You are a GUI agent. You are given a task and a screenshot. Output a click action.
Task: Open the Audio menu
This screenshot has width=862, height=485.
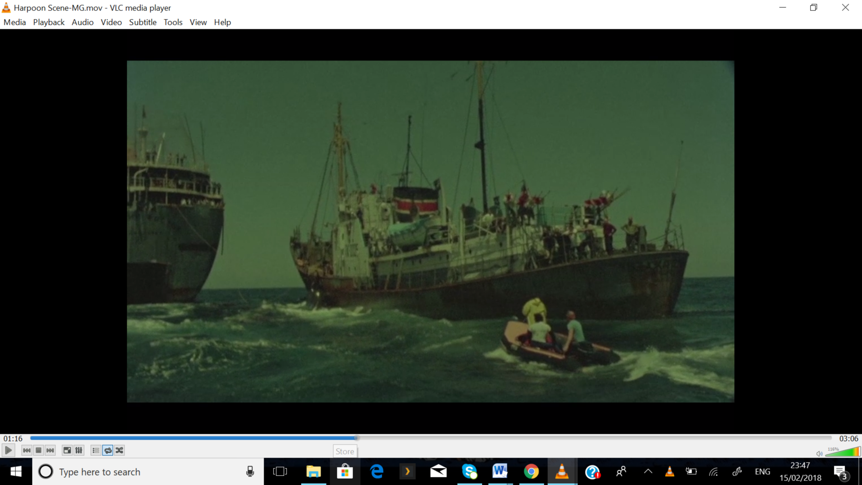pos(83,22)
